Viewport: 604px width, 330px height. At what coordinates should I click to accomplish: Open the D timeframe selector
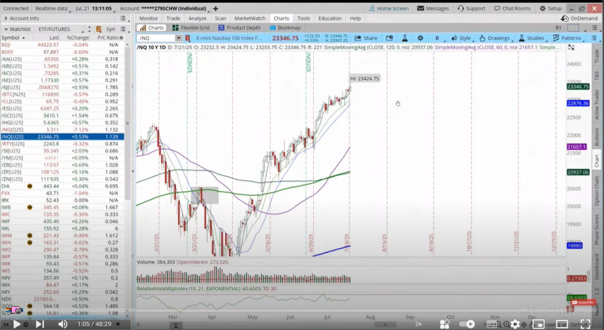point(437,38)
